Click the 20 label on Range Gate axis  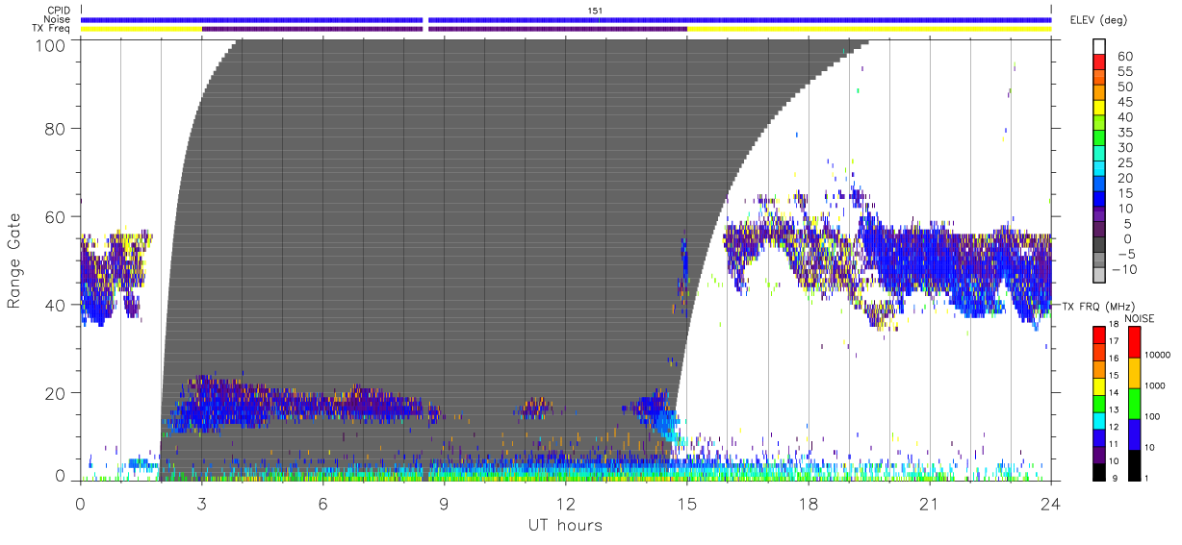pyautogui.click(x=56, y=393)
